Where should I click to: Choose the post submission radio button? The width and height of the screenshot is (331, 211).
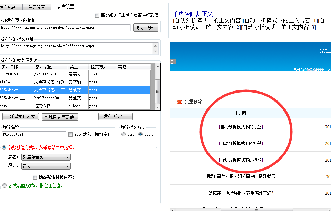point(140,134)
